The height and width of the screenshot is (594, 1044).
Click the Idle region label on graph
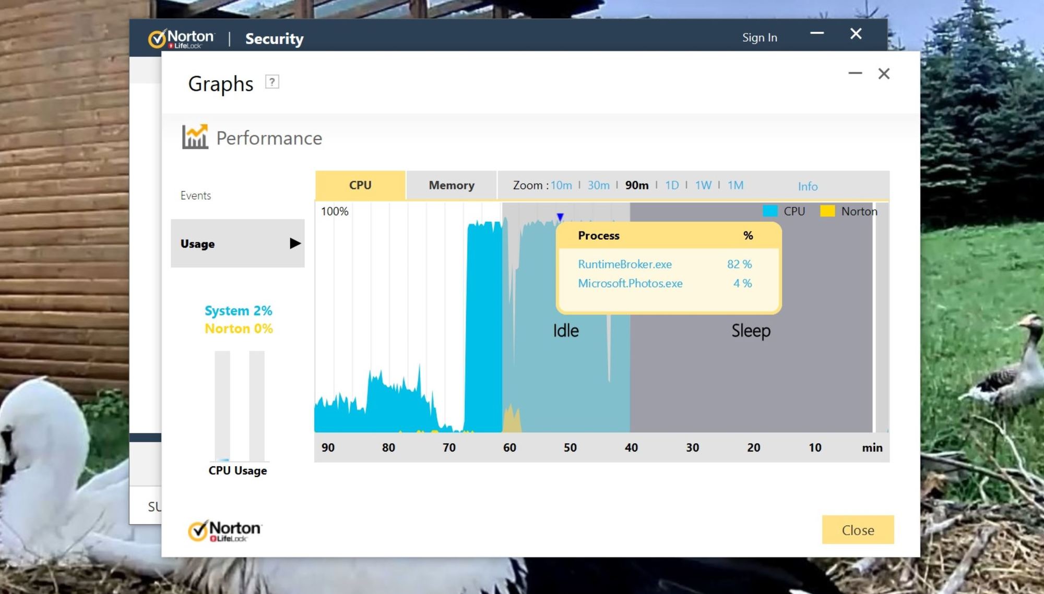point(566,331)
